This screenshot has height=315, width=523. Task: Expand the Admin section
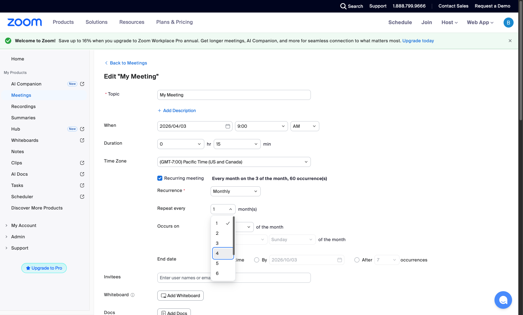18,237
